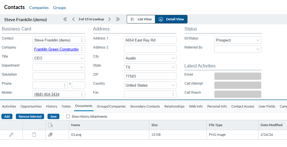287x147 pixels.
Task: Open Contact name field options menu
Action: pyautogui.click(x=82, y=40)
